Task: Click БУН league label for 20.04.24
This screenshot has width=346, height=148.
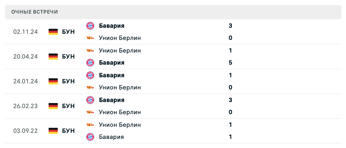Action: point(68,57)
